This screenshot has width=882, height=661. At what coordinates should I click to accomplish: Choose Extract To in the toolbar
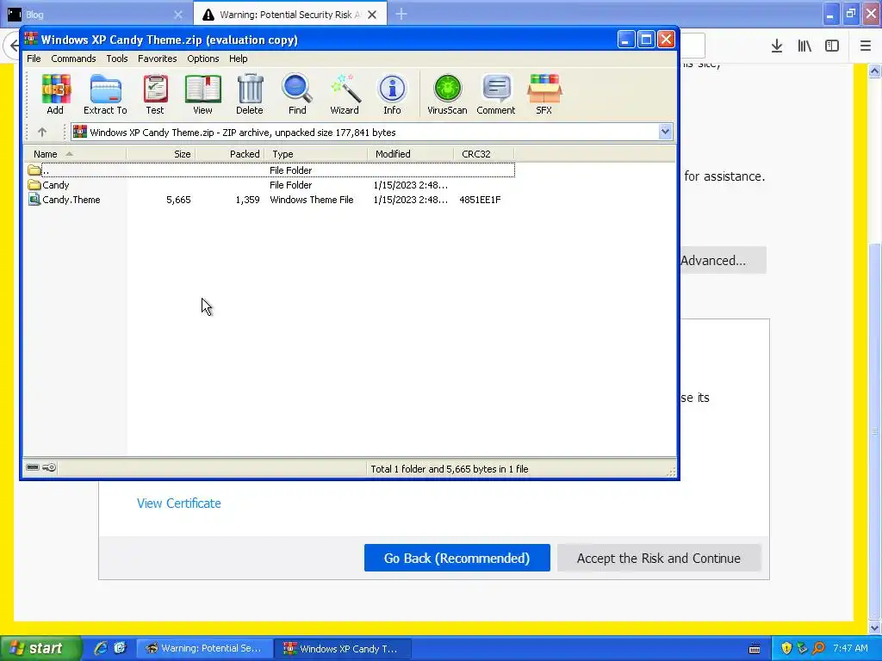coord(105,95)
